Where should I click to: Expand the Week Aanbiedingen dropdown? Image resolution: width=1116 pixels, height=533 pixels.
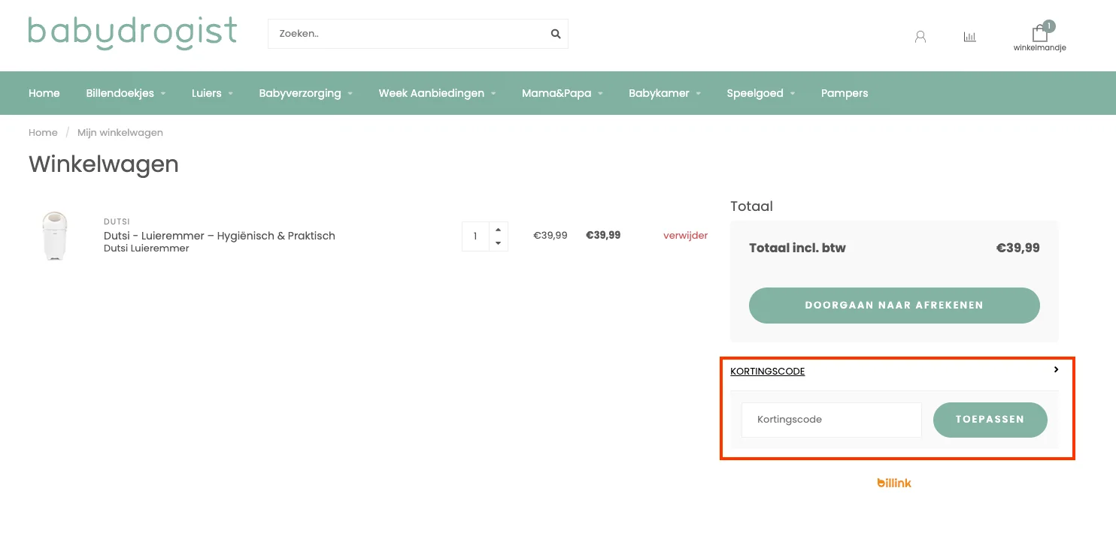point(432,93)
